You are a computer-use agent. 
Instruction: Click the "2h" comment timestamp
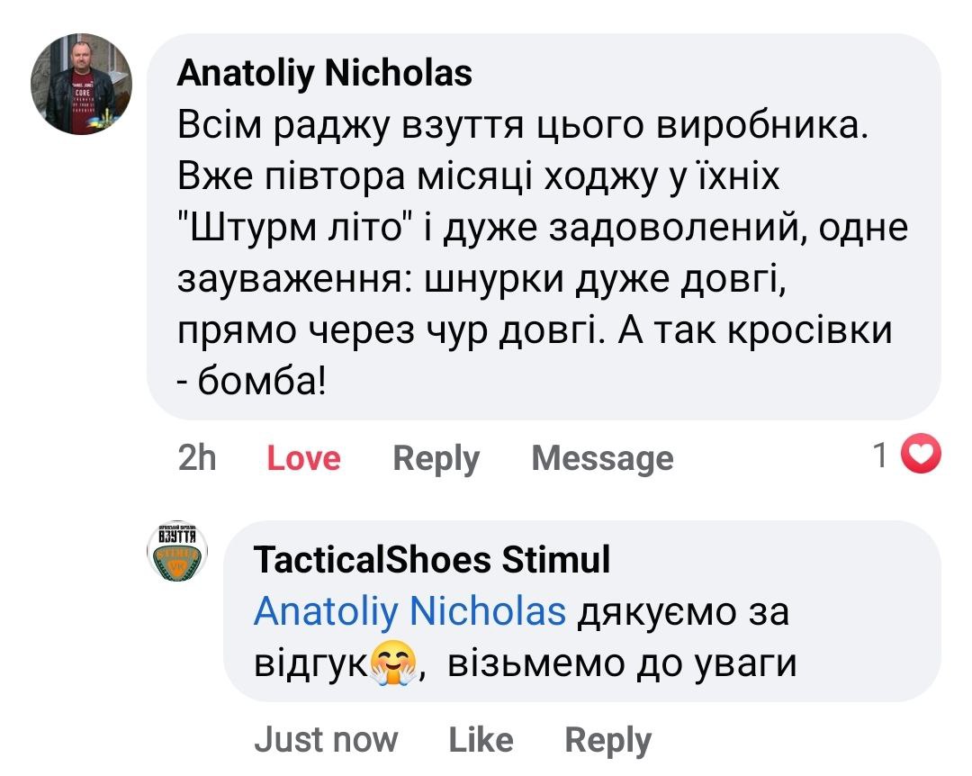(197, 459)
